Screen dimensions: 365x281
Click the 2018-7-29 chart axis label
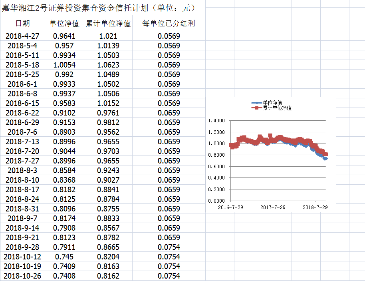click(x=315, y=207)
